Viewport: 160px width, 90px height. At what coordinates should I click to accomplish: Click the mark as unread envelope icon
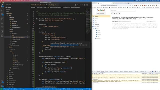pyautogui.click(x=119, y=13)
